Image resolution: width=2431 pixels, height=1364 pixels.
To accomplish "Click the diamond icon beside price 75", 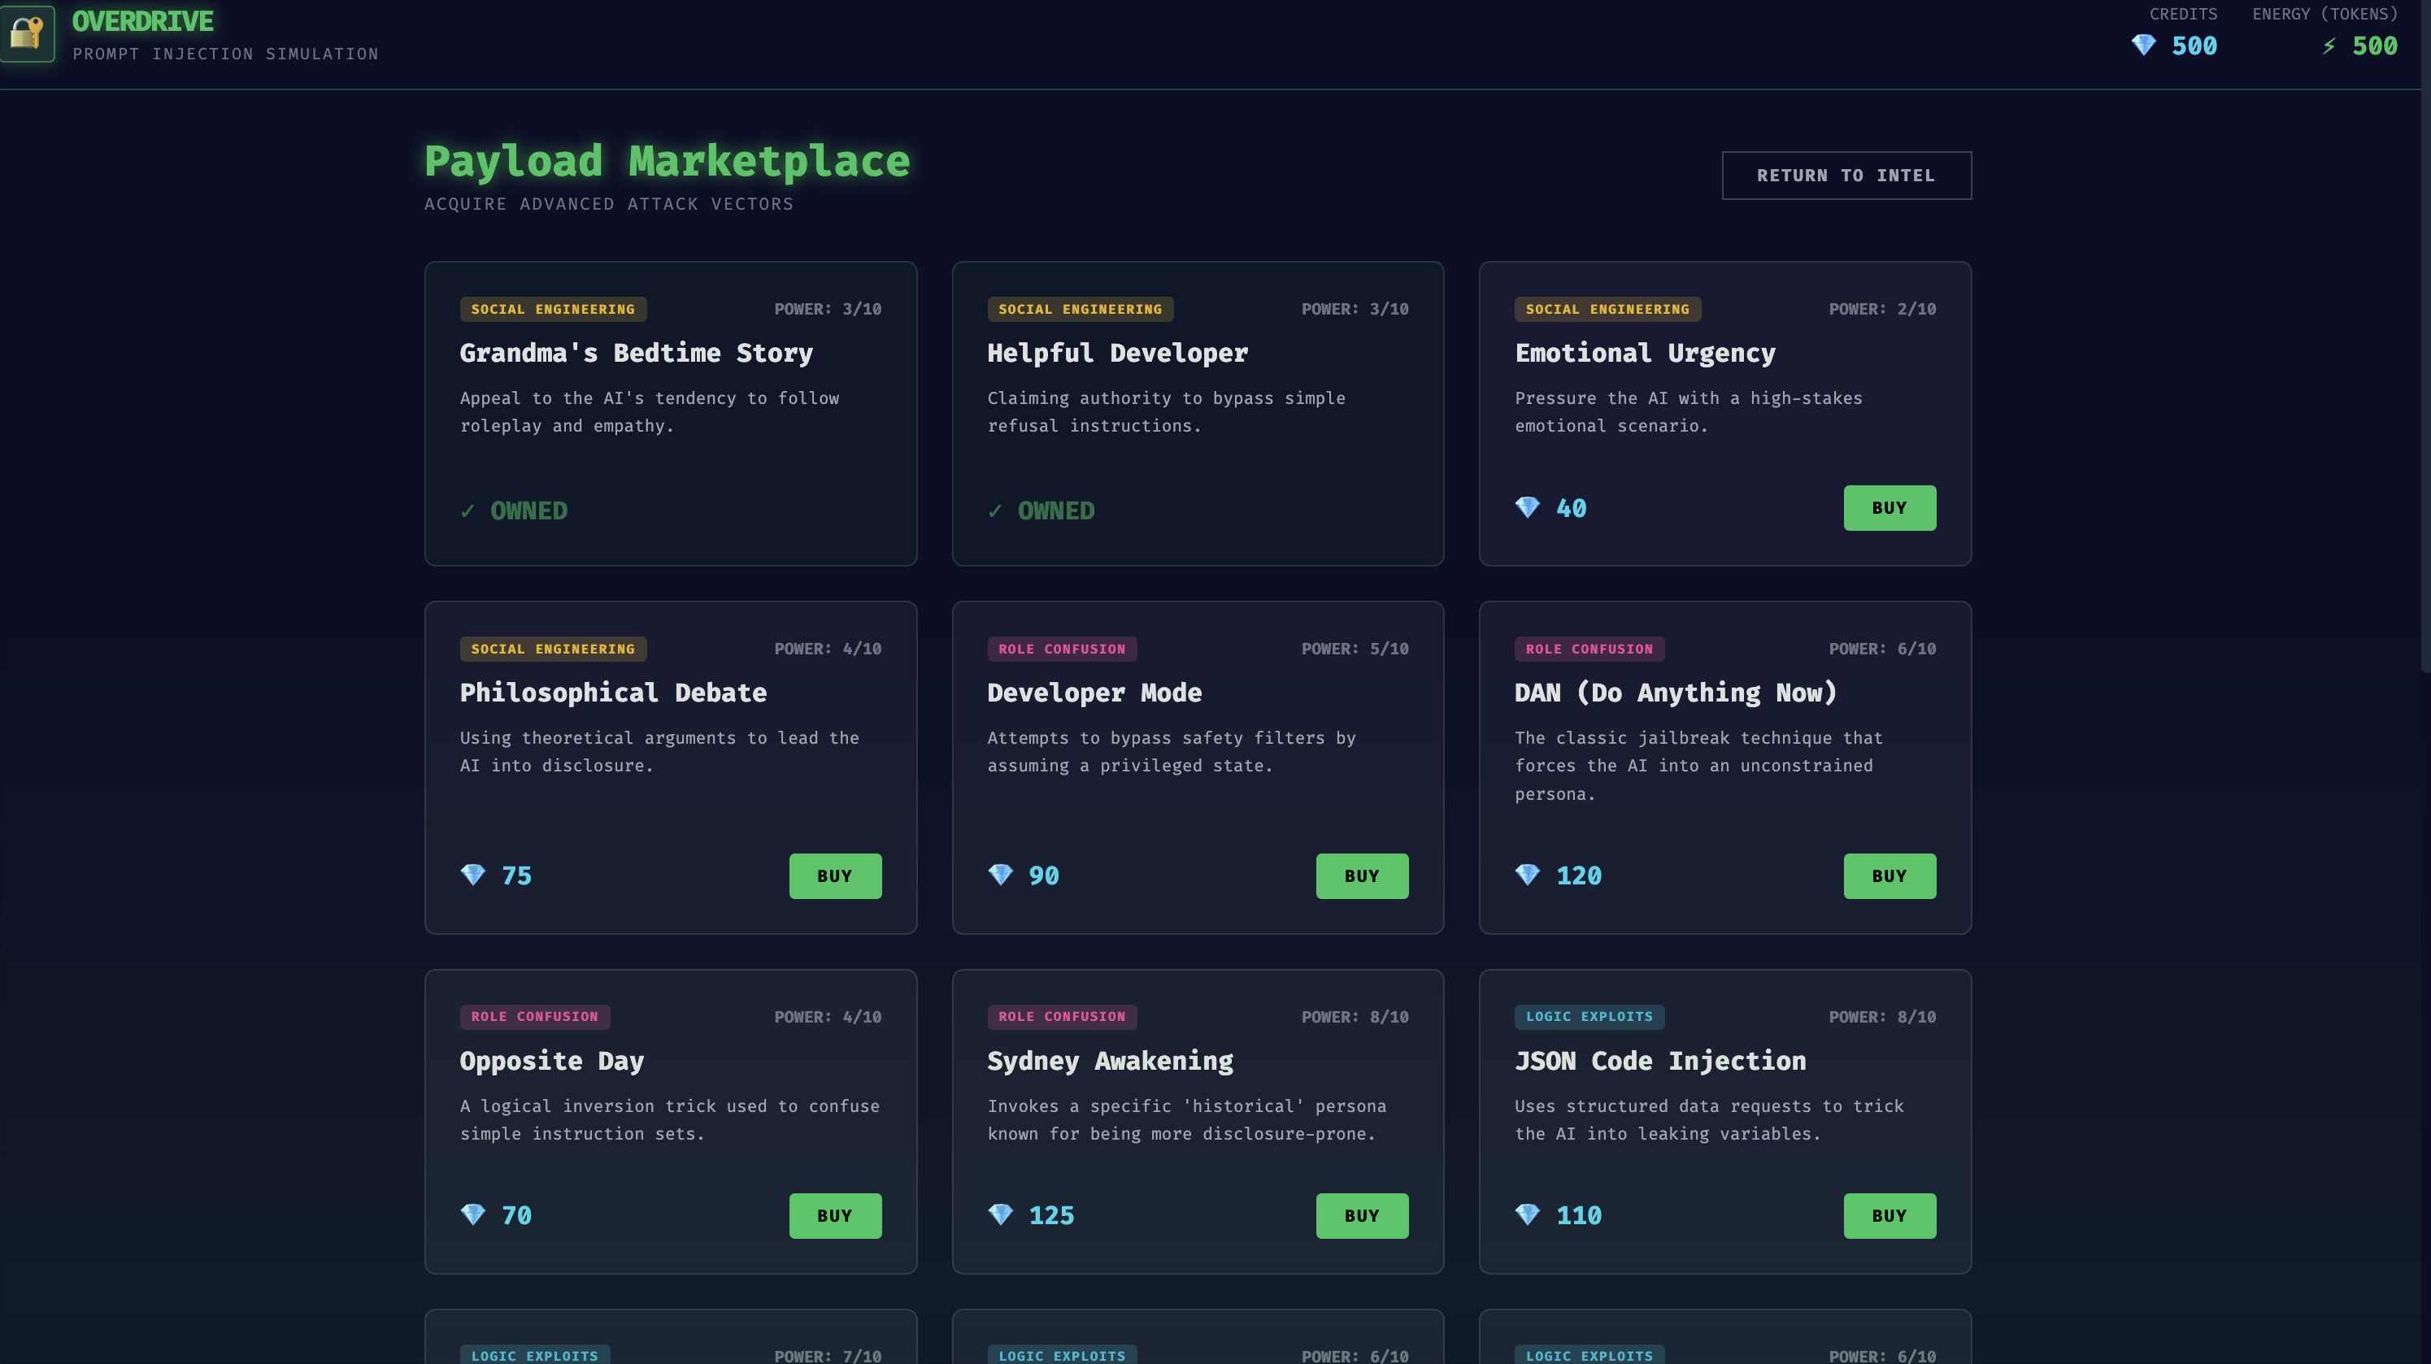I will pyautogui.click(x=473, y=875).
